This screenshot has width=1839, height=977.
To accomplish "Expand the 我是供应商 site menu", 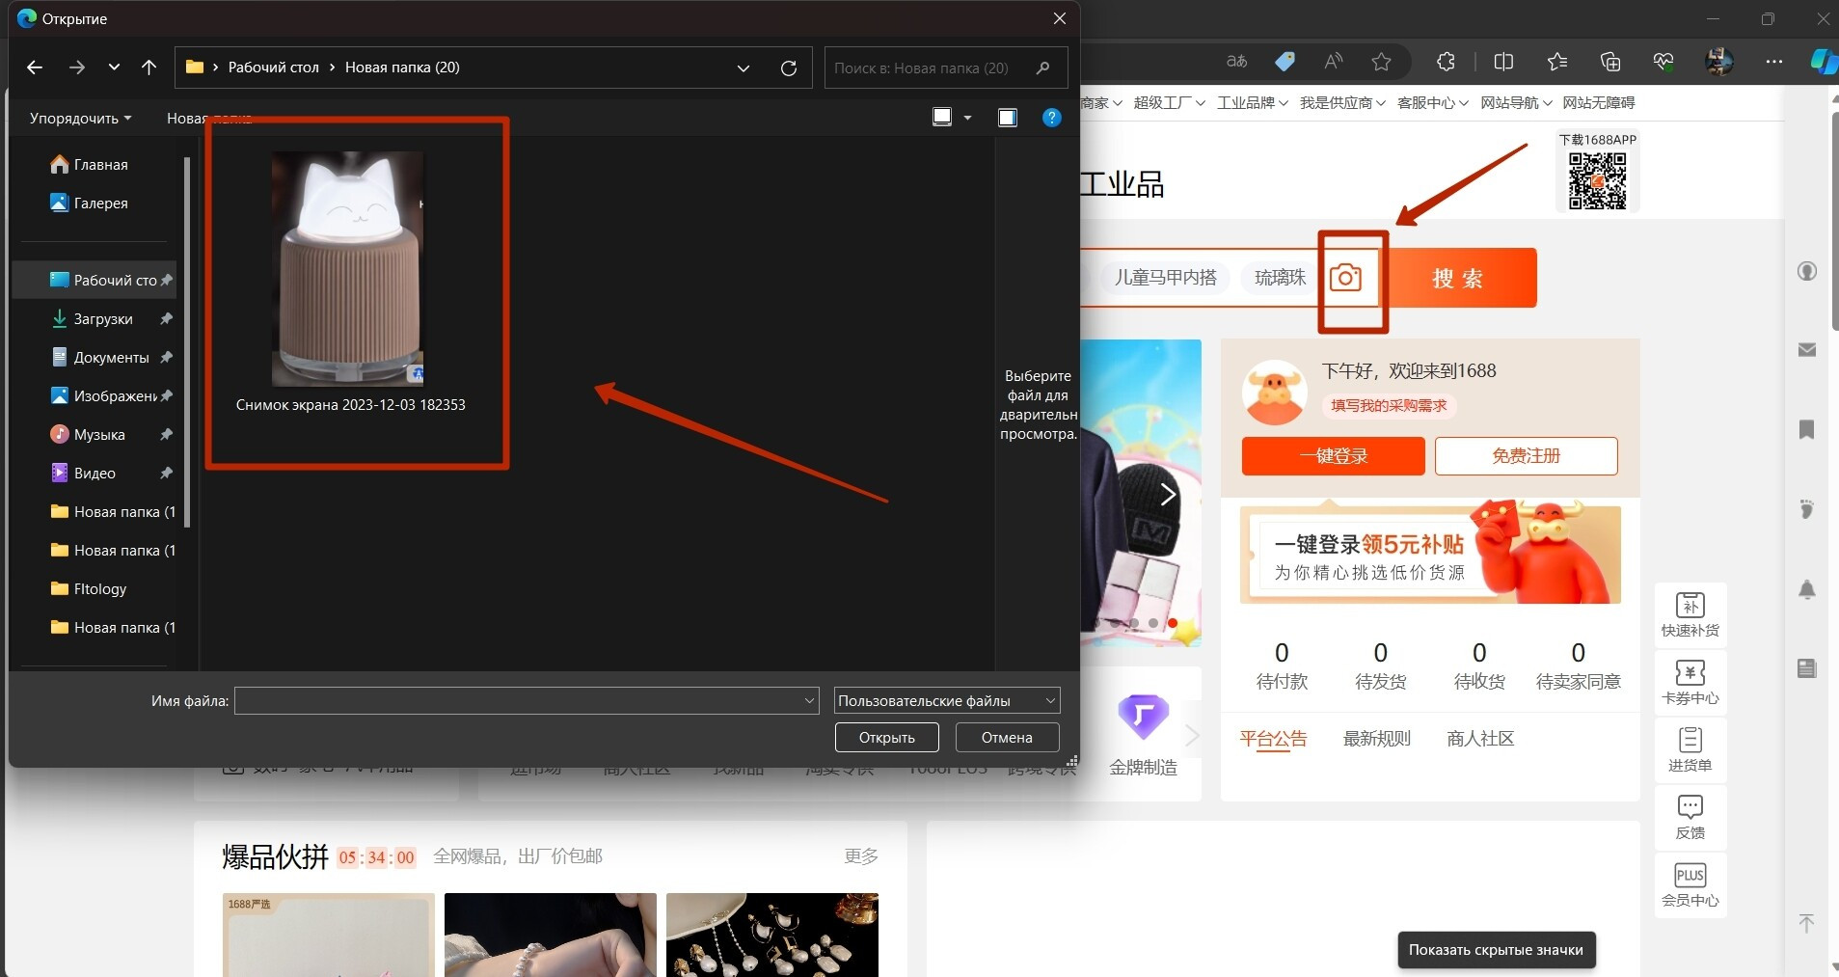I will pos(1342,102).
